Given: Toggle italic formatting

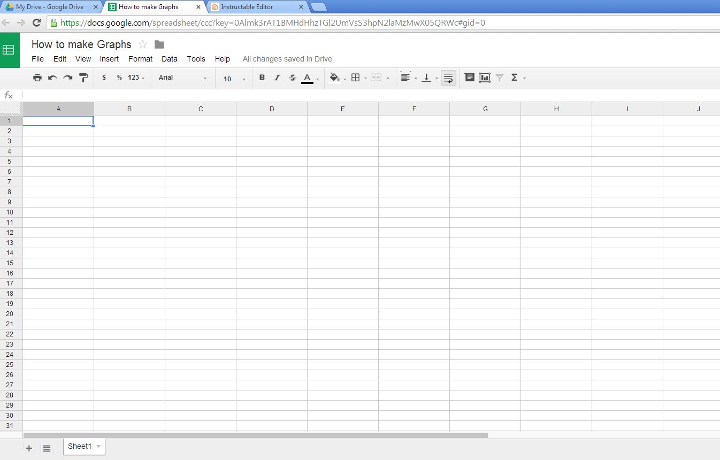Looking at the screenshot, I should click(277, 78).
